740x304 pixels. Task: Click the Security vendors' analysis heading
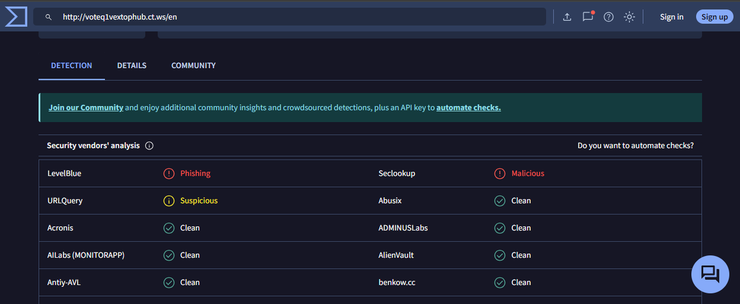click(93, 146)
